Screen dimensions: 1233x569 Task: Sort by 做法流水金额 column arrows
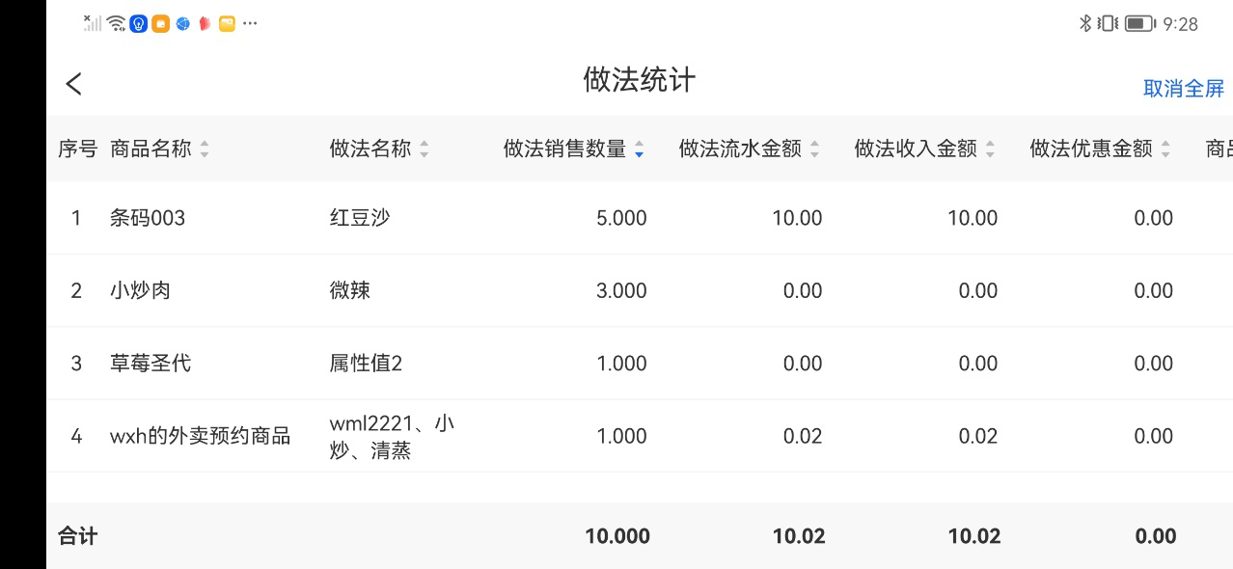pyautogui.click(x=813, y=149)
